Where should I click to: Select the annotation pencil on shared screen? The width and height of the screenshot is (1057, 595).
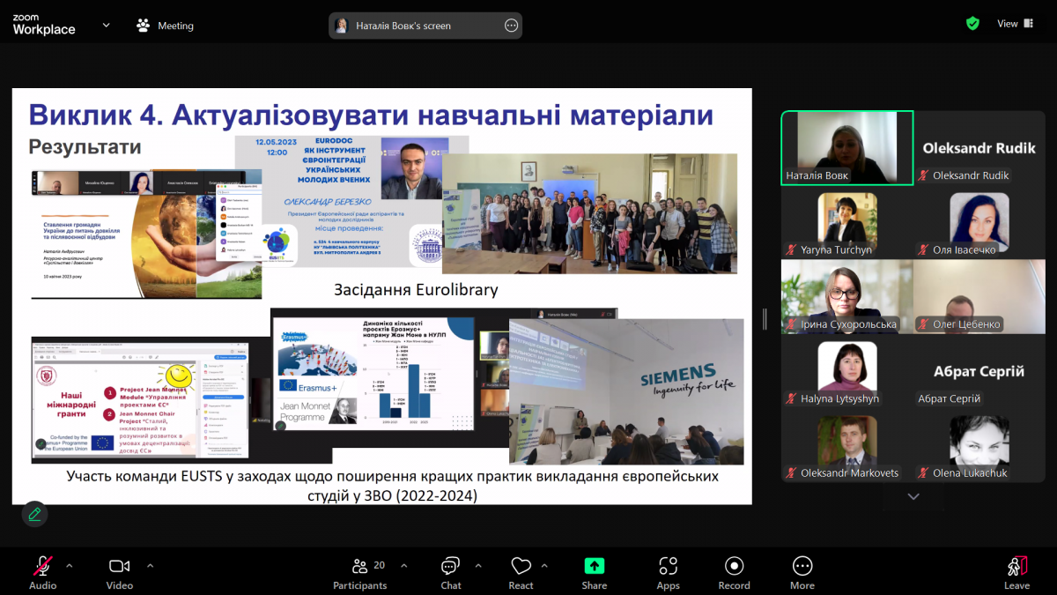[x=34, y=514]
